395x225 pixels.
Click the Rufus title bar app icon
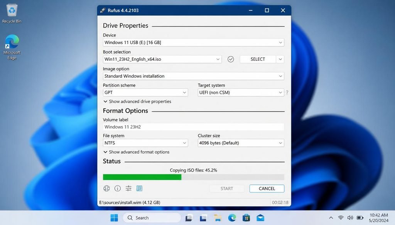tap(103, 10)
